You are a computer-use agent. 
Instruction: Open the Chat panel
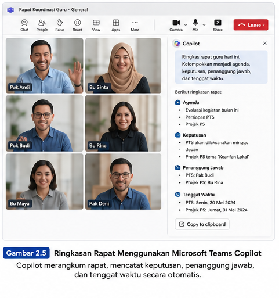tap(24, 26)
